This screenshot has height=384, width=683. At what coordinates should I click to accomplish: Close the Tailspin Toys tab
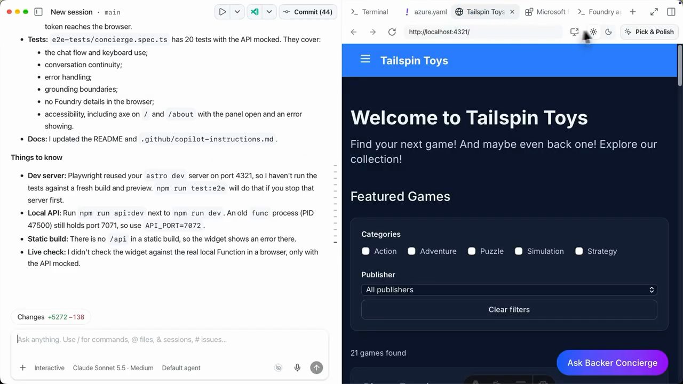(x=512, y=12)
